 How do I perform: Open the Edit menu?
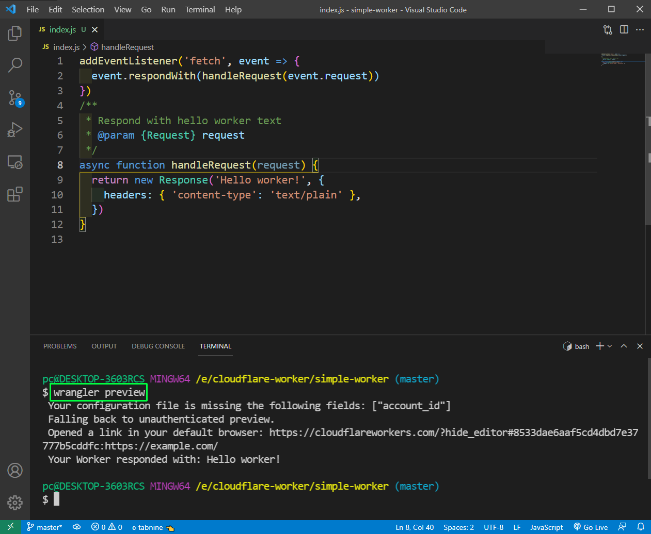point(55,9)
